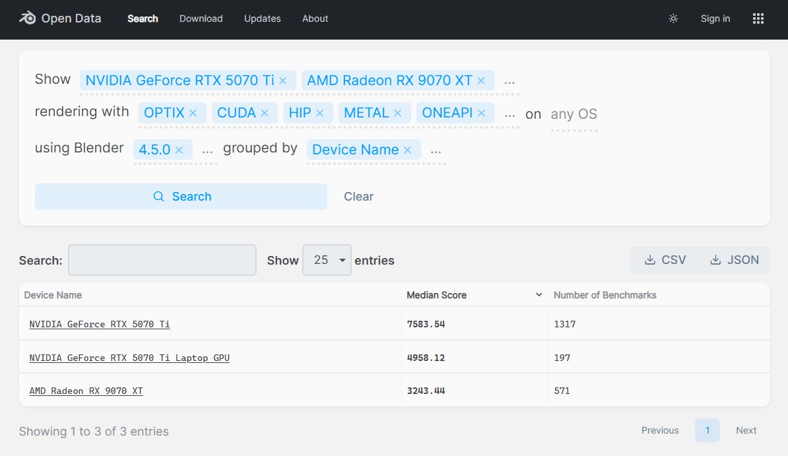
Task: Open AMD Radeon RX 9070 XT device link
Action: [86, 391]
